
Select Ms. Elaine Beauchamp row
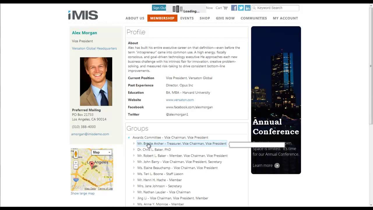177,168
